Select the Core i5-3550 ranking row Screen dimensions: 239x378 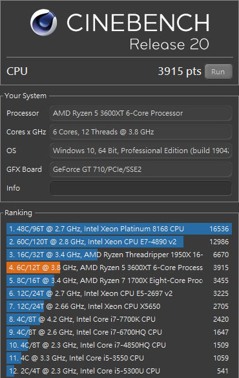tap(119, 358)
